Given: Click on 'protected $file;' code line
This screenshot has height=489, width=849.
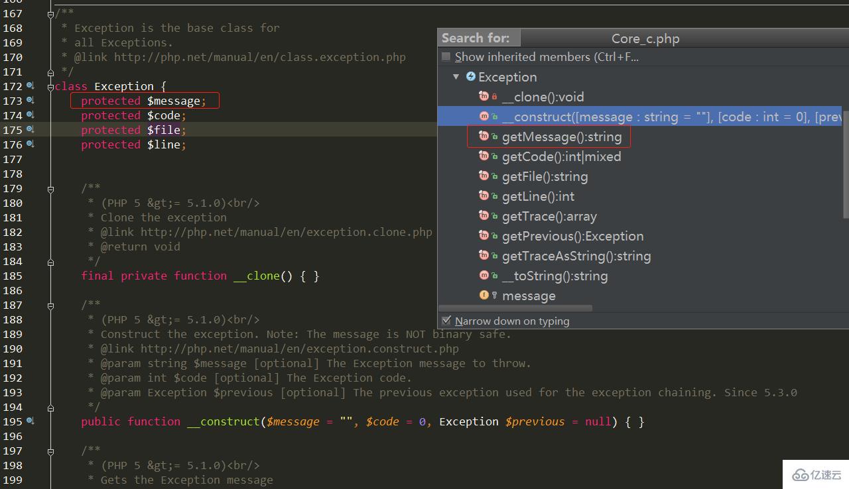Looking at the screenshot, I should [134, 130].
